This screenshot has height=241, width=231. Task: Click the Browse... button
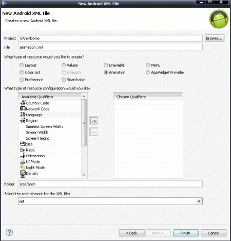pyautogui.click(x=215, y=38)
